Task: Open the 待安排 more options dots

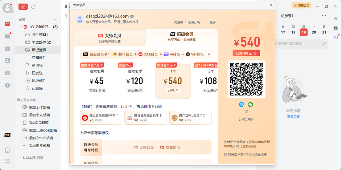Action: pyautogui.click(x=324, y=16)
